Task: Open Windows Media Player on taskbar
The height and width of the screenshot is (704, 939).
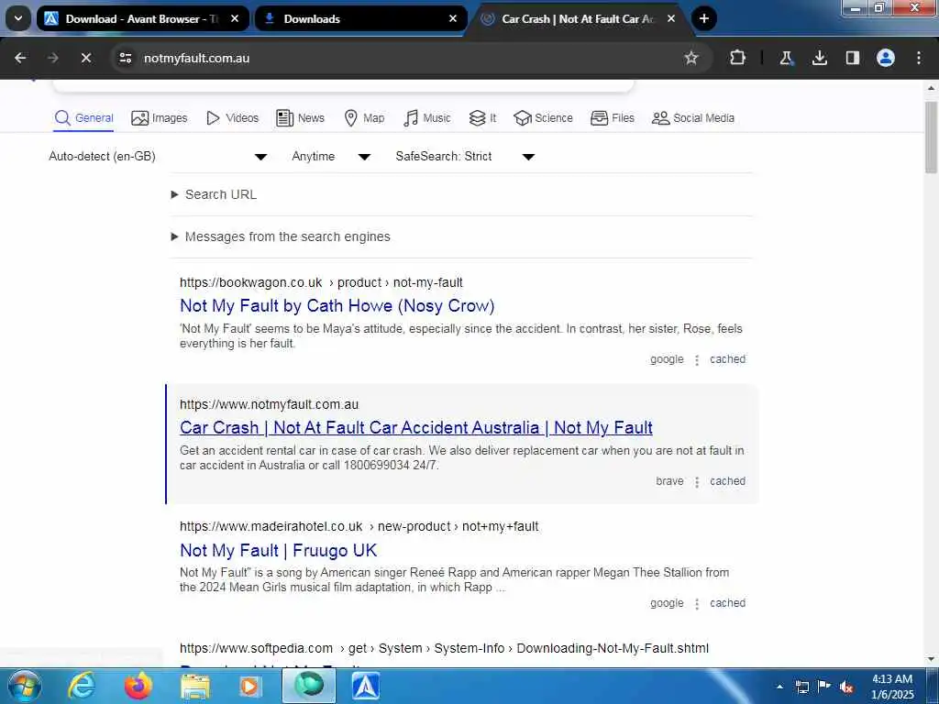Action: pos(249,686)
